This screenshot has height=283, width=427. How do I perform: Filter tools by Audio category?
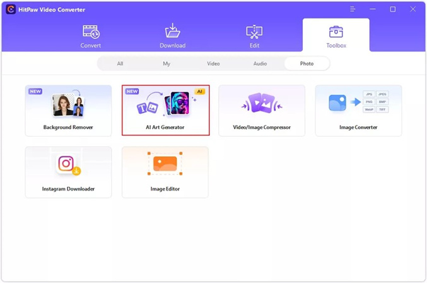click(x=260, y=64)
